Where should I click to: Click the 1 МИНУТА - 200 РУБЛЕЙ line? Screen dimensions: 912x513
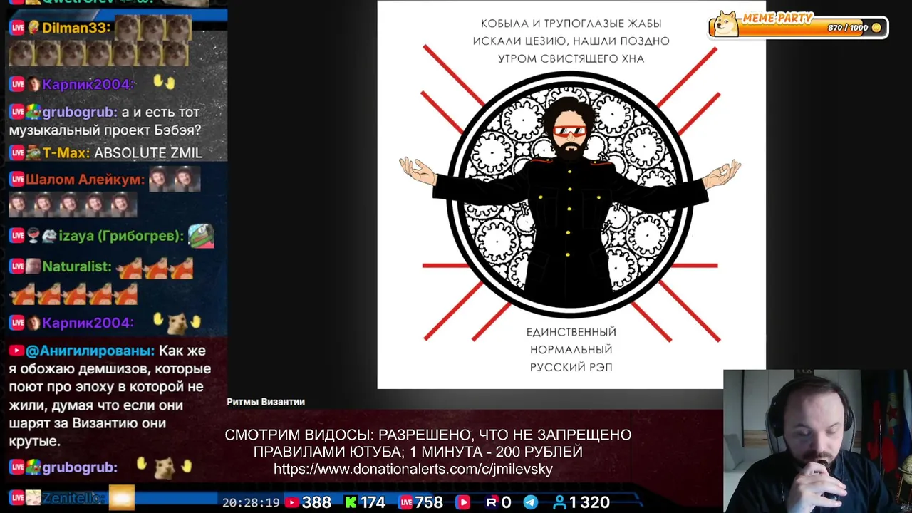pos(497,452)
